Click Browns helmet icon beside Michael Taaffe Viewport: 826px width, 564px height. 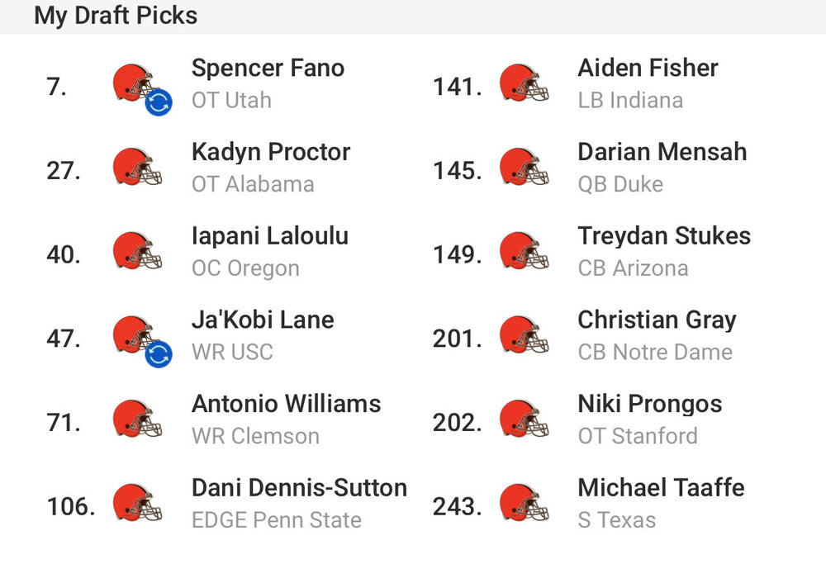point(524,503)
